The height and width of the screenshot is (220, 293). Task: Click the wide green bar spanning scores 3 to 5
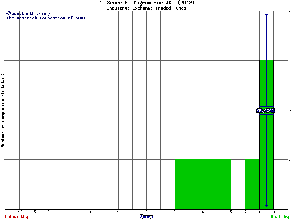[x=203, y=184]
